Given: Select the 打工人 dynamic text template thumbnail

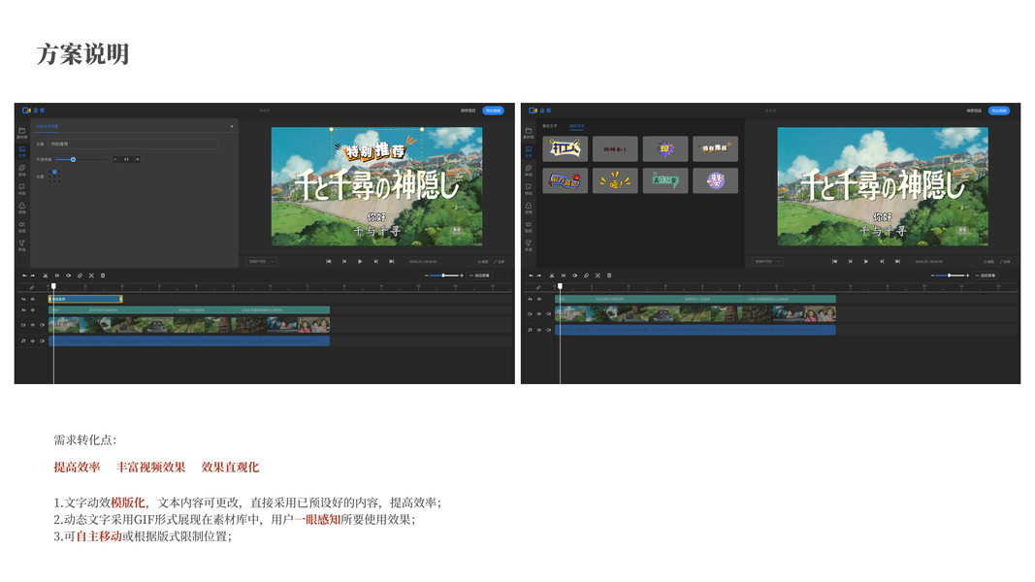Looking at the screenshot, I should tap(565, 149).
